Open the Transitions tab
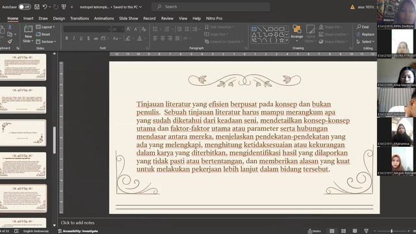This screenshot has height=234, width=416. click(79, 18)
